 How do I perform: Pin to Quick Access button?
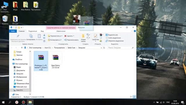point(18,38)
